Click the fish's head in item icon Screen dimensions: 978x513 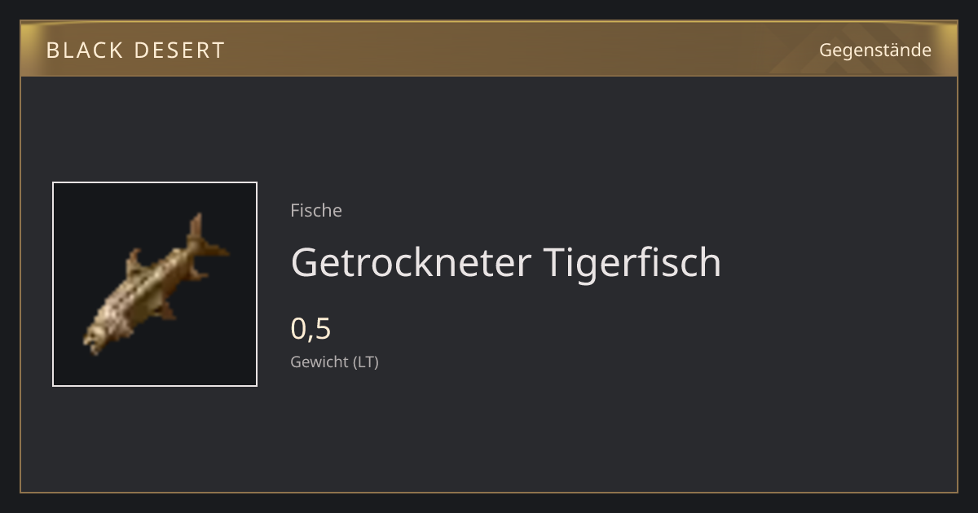98,336
